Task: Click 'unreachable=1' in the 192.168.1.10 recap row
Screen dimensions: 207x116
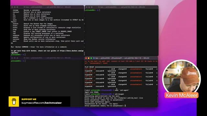Action: pos(136,69)
